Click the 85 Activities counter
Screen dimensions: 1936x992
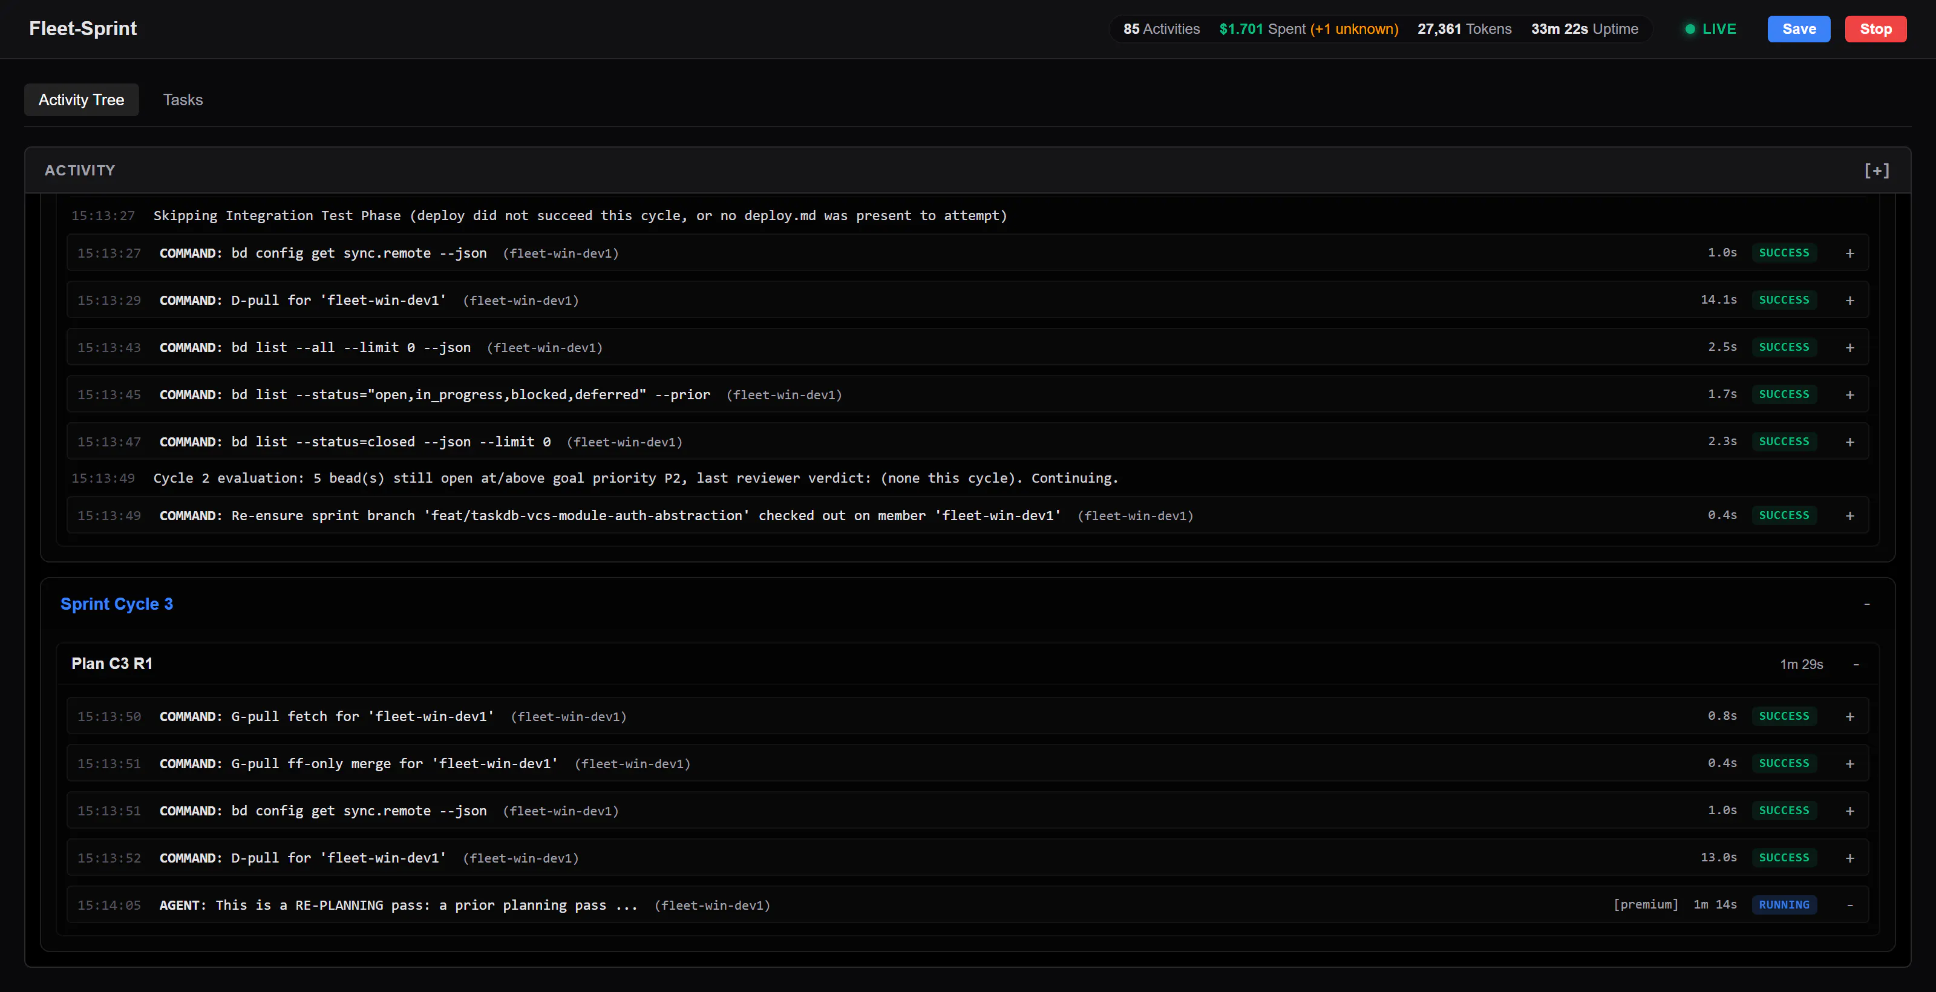tap(1161, 28)
